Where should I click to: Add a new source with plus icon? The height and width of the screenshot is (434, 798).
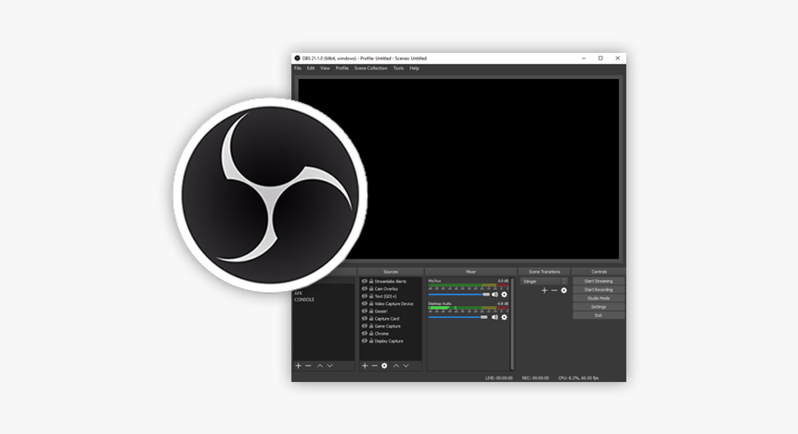pyautogui.click(x=365, y=365)
